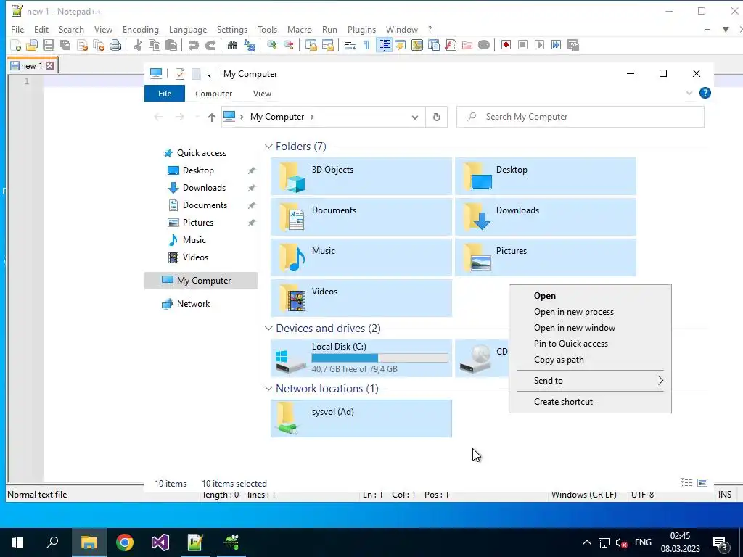Click the Explorer Help question mark

705,93
